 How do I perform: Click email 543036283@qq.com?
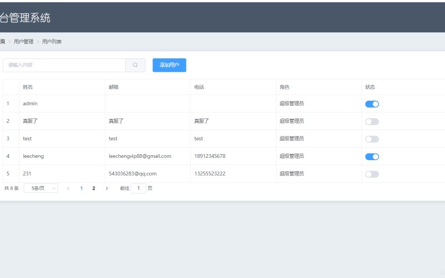[132, 173]
